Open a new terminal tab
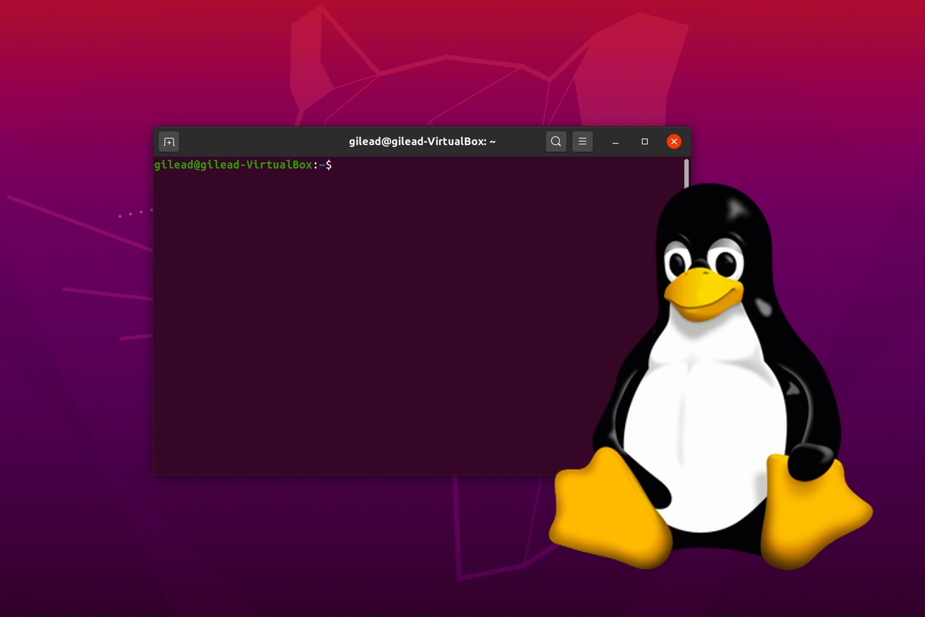Image resolution: width=925 pixels, height=617 pixels. pos(169,142)
